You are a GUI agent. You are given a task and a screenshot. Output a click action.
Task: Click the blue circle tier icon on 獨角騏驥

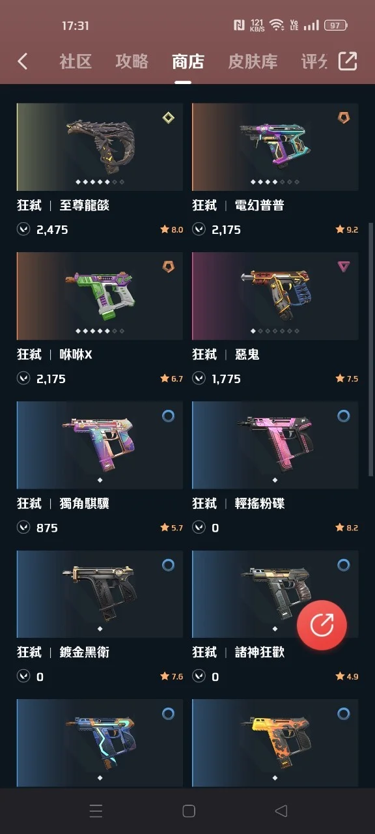coord(168,416)
